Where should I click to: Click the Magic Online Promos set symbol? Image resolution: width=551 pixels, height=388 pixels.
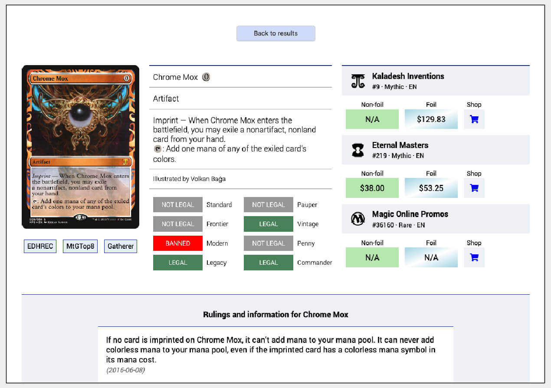click(x=357, y=219)
